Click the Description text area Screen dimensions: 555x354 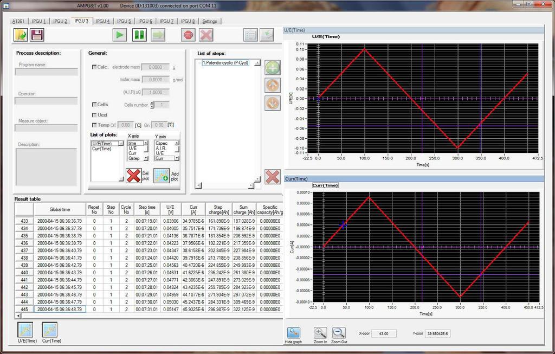click(47, 167)
